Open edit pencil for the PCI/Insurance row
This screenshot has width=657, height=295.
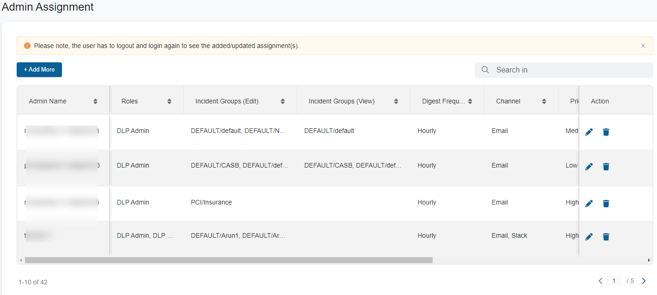pos(589,203)
